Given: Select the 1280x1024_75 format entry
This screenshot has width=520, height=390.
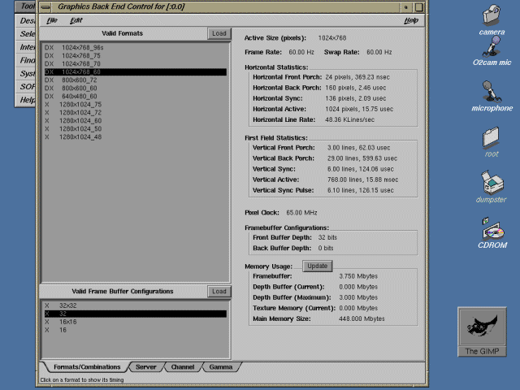Looking at the screenshot, I should point(80,104).
